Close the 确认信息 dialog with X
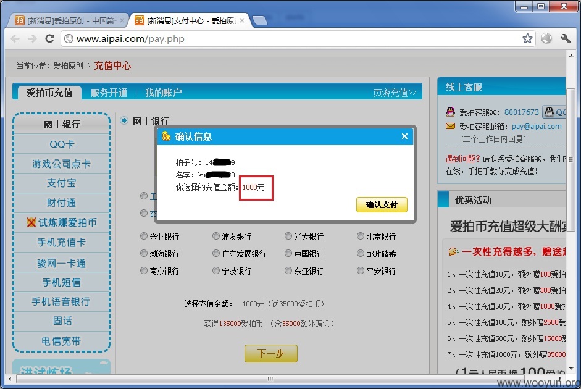 (404, 136)
